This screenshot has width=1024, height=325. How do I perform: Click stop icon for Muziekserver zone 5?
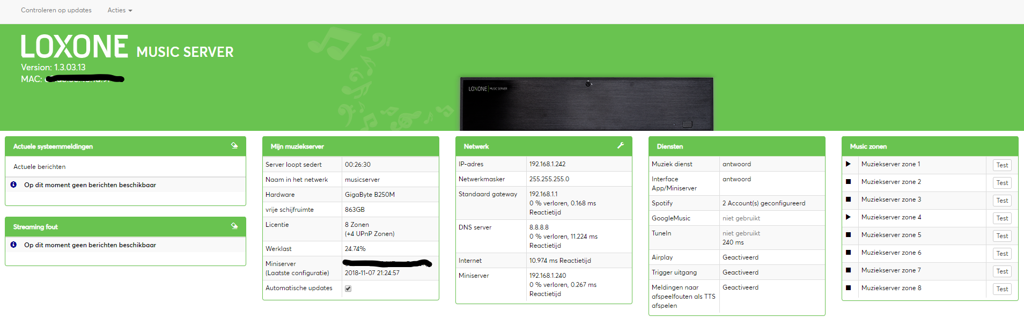pyautogui.click(x=848, y=235)
